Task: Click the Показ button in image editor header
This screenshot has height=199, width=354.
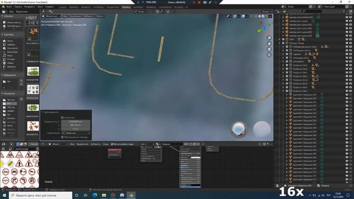Action: coord(34,144)
